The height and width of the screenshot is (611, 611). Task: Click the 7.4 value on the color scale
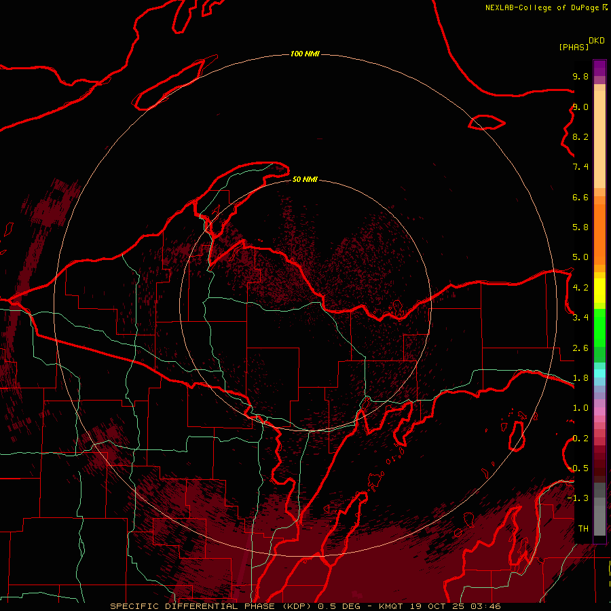coord(580,167)
